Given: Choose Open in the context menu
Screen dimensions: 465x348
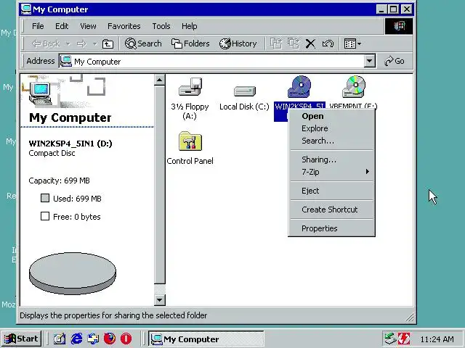Looking at the screenshot, I should 331,116.
